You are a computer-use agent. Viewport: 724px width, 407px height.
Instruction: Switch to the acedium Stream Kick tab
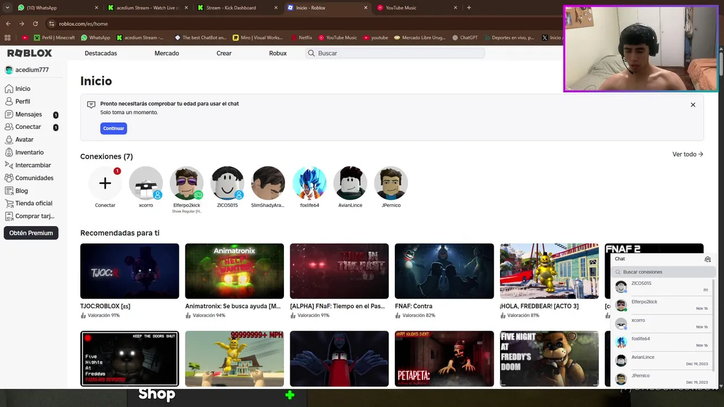(148, 8)
